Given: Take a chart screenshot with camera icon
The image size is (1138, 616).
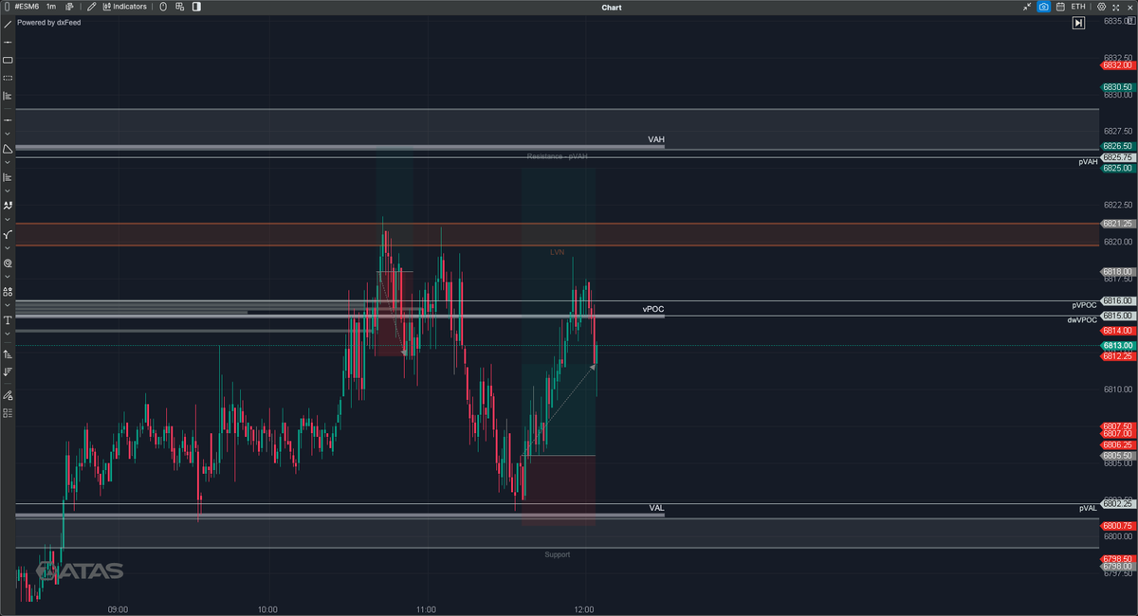Looking at the screenshot, I should tap(1043, 7).
